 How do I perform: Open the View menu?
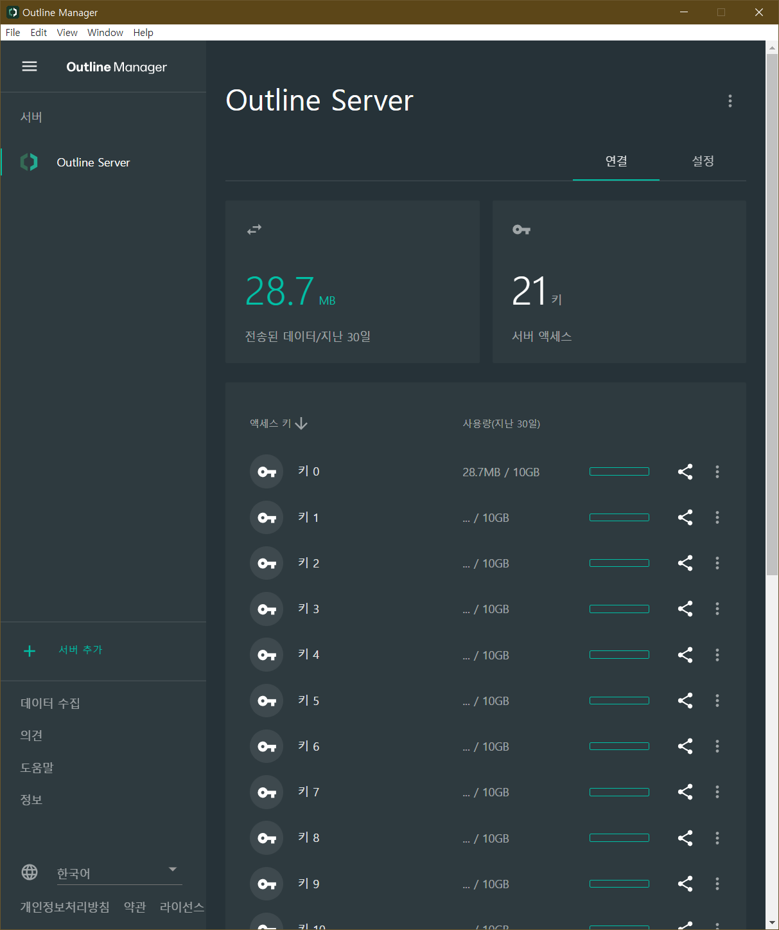(67, 32)
